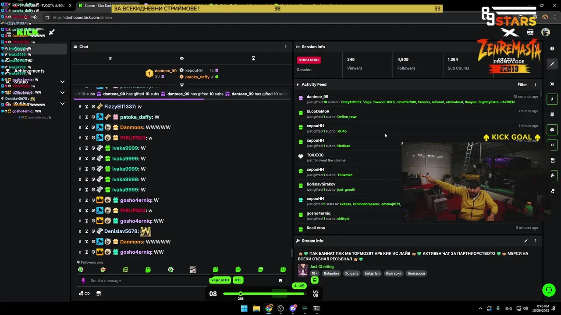Toggle the lightning Activity Feed sidebar icon
The image size is (561, 315).
click(552, 99)
